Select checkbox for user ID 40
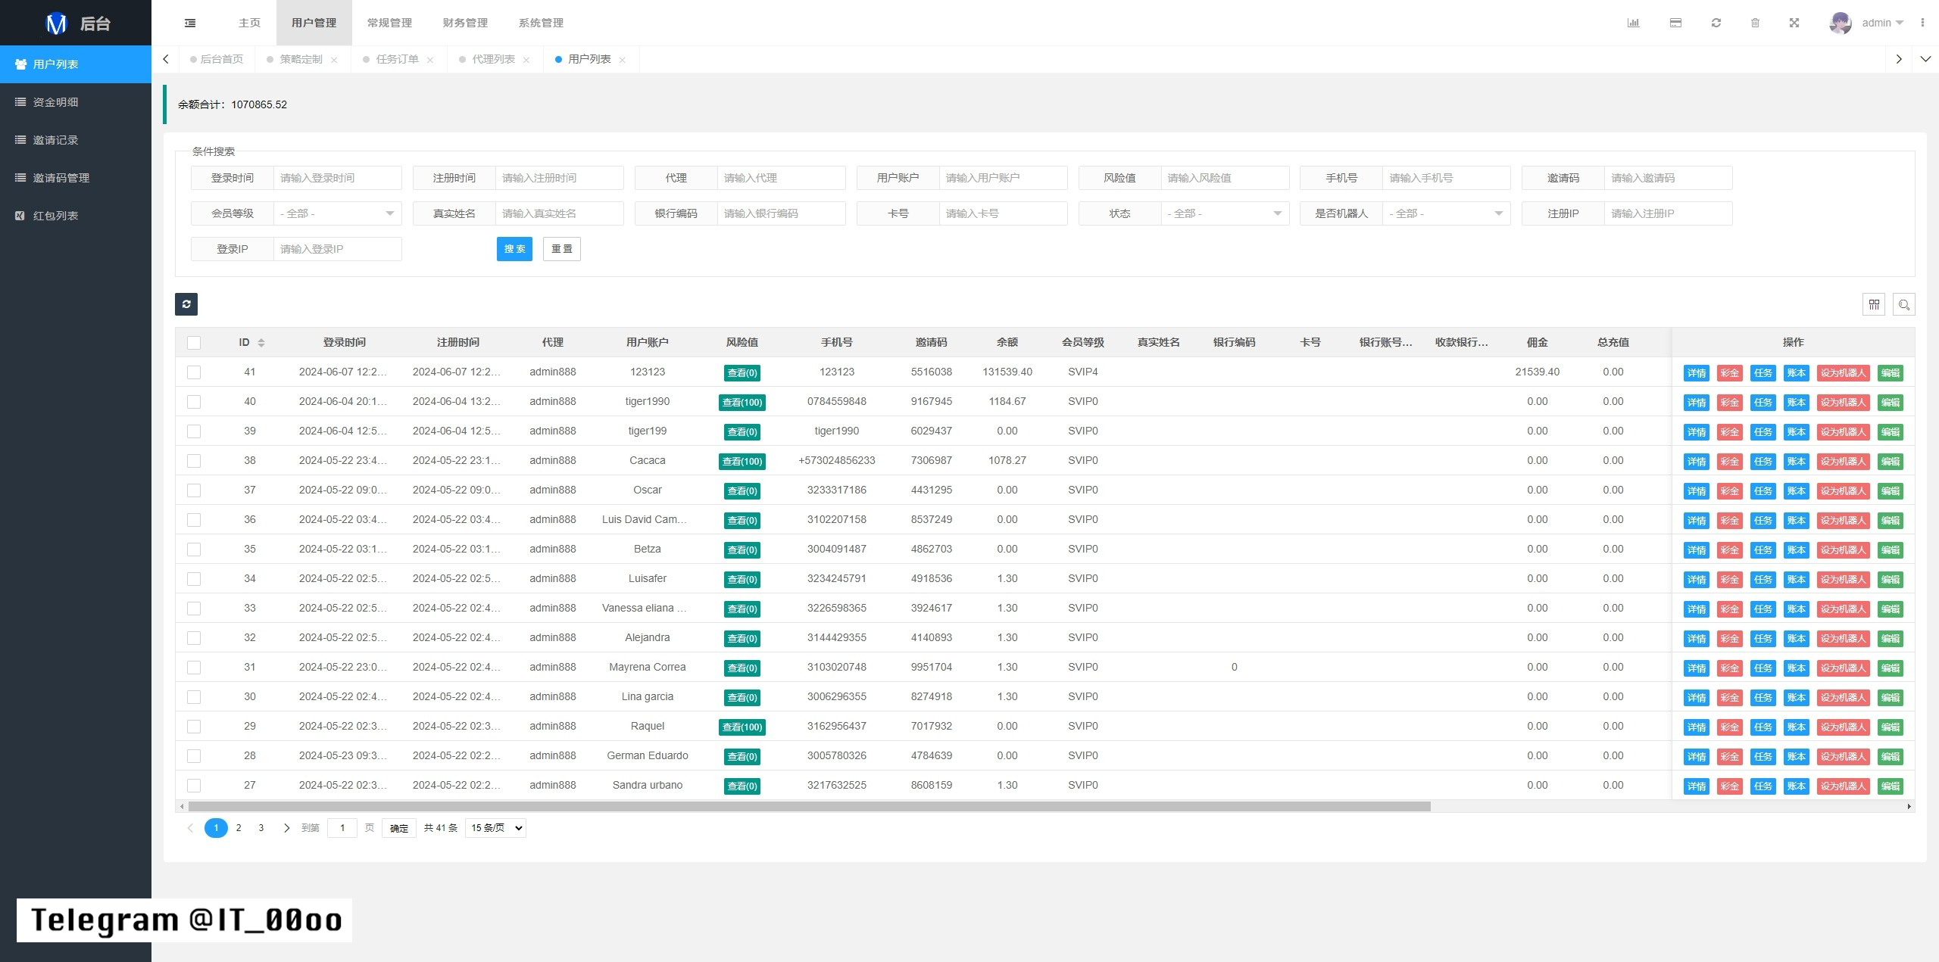 (194, 402)
